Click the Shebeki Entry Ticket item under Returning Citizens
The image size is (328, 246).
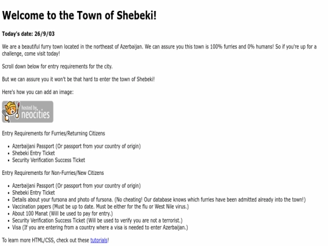point(33,153)
